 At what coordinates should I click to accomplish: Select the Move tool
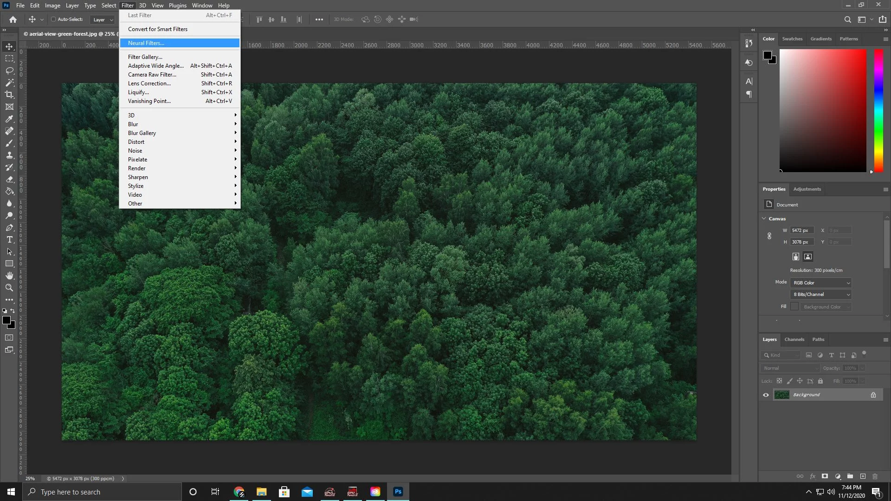(9, 46)
